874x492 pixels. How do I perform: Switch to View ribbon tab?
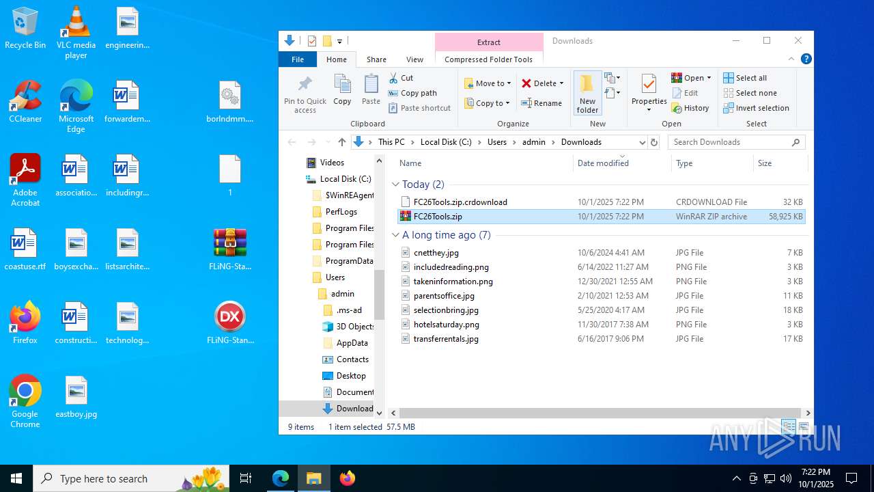tap(414, 59)
